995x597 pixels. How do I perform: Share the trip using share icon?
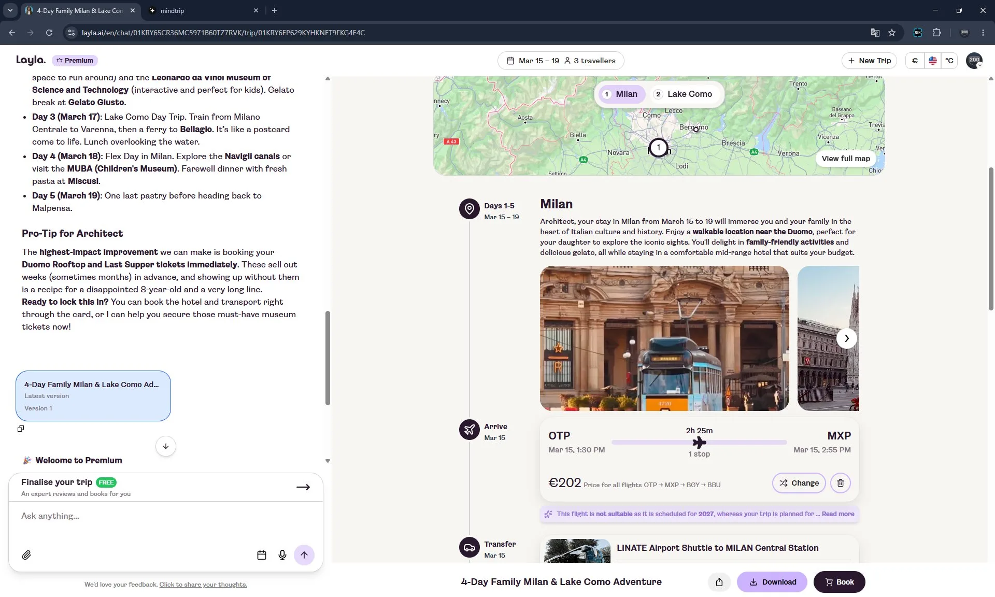click(x=719, y=582)
